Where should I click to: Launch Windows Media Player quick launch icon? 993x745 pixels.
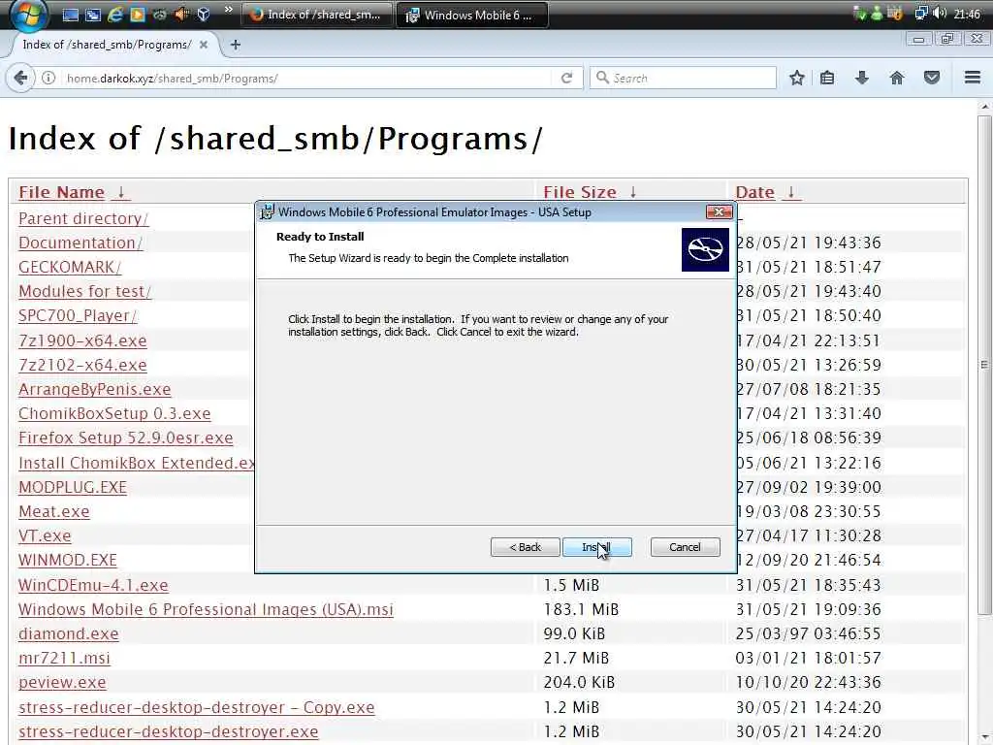click(x=137, y=15)
